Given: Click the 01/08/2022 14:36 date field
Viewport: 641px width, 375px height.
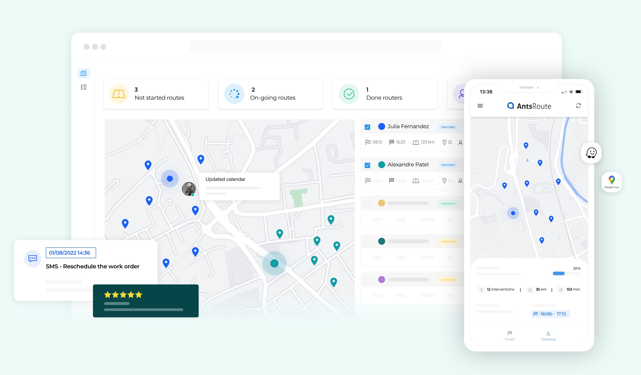Looking at the screenshot, I should click(71, 253).
